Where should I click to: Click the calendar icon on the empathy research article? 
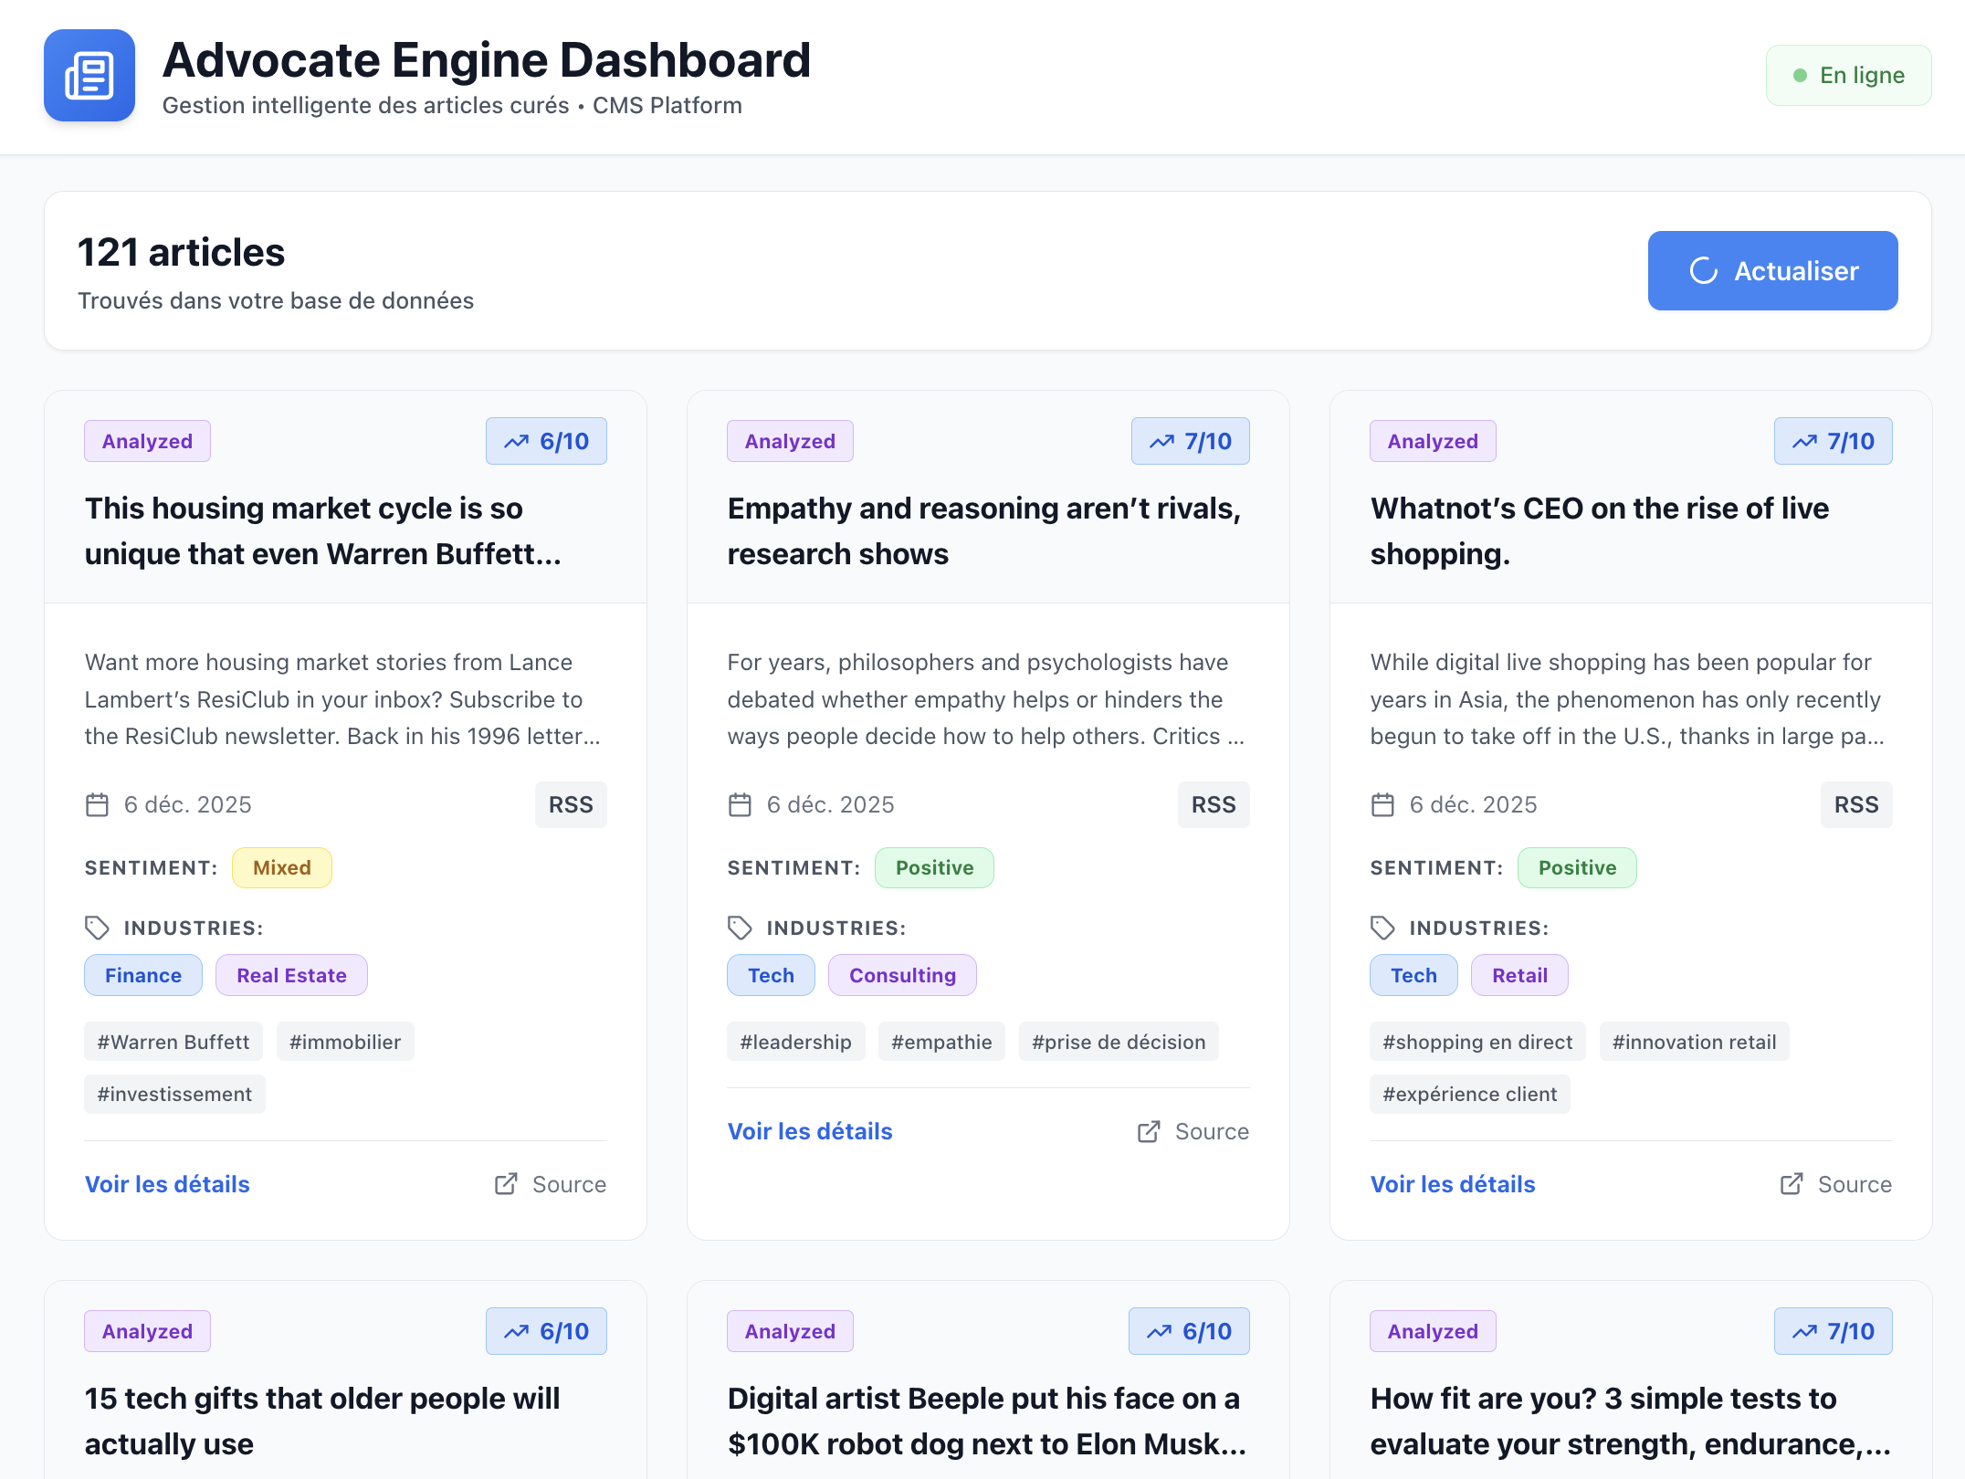pyautogui.click(x=740, y=804)
